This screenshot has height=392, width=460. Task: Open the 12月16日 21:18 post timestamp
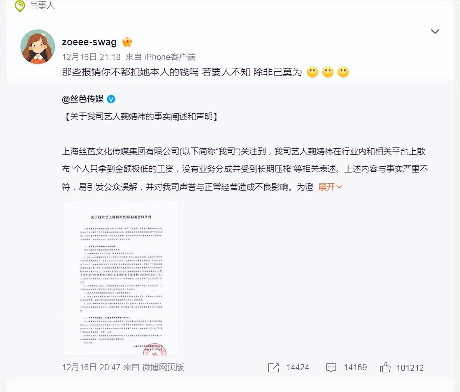tap(91, 57)
